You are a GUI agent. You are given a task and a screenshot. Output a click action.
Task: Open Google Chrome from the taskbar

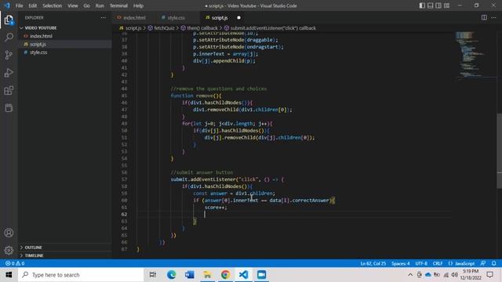tap(225, 275)
